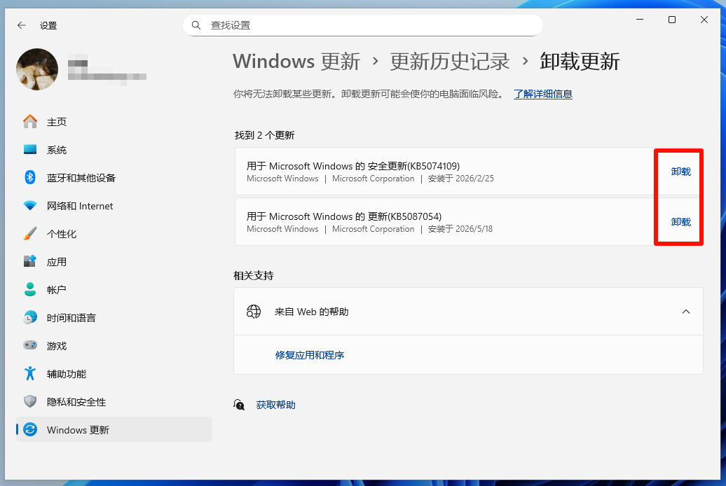726x486 pixels.
Task: Open the user profile avatar
Action: coord(37,69)
